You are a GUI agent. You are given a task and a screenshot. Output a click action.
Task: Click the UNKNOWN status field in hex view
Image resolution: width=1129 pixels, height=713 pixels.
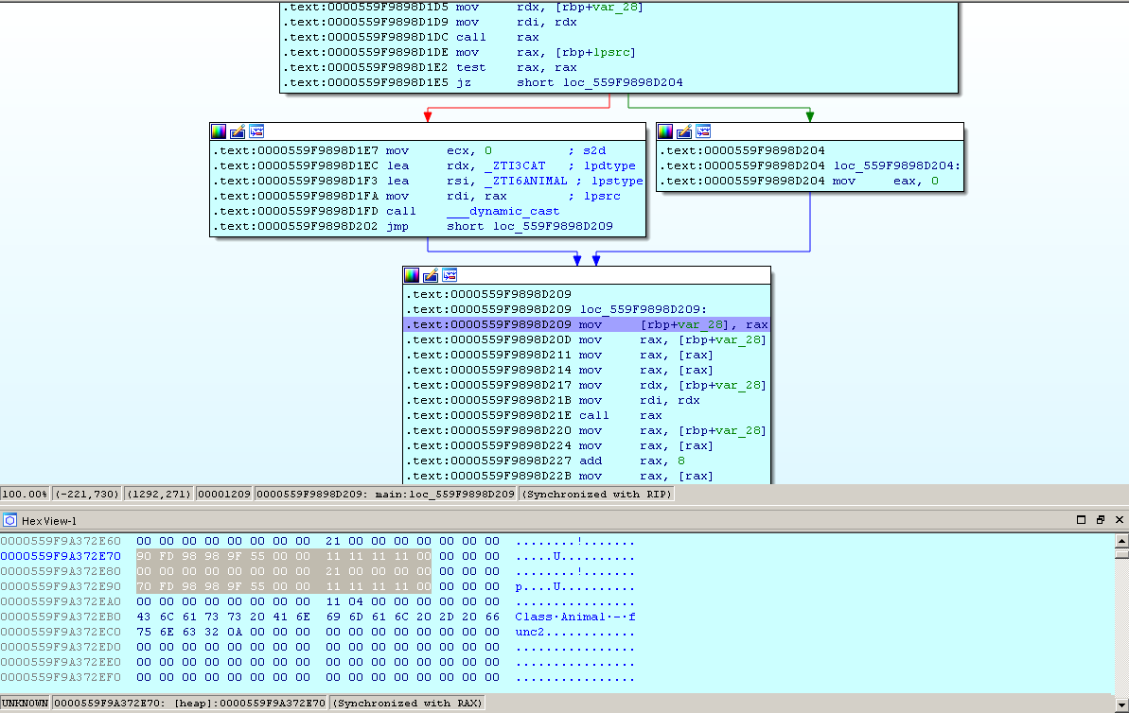[x=26, y=703]
